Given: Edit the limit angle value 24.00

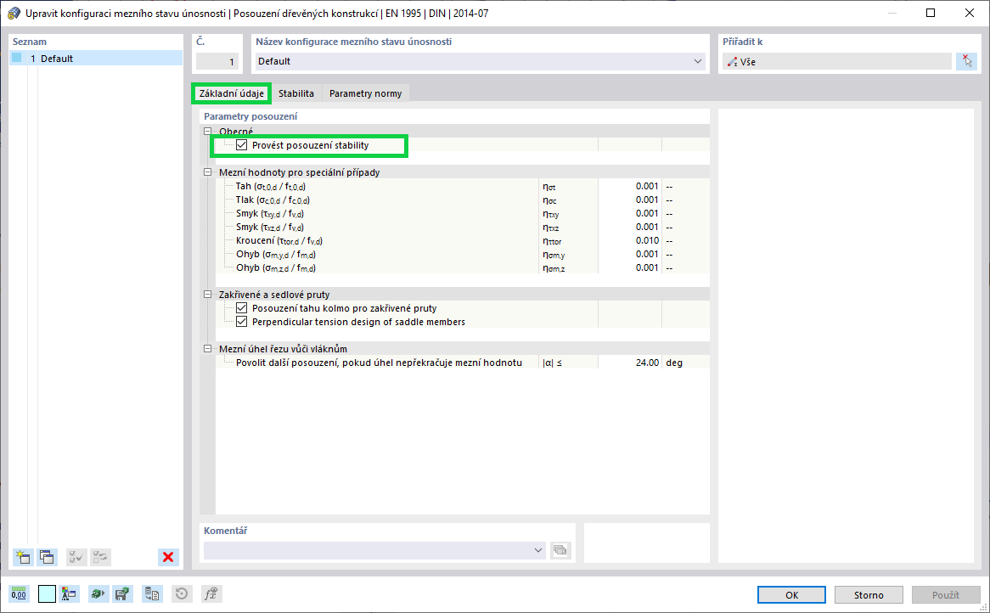Looking at the screenshot, I should click(629, 363).
